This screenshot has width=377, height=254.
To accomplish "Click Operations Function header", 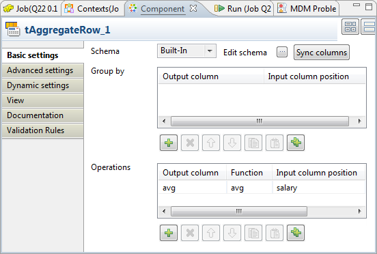I will 249,173.
